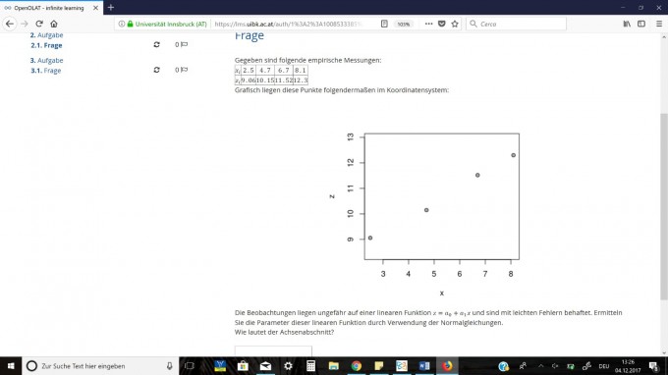This screenshot has width=668, height=375.
Task: Click the help question-mark tray icon
Action: click(x=504, y=366)
